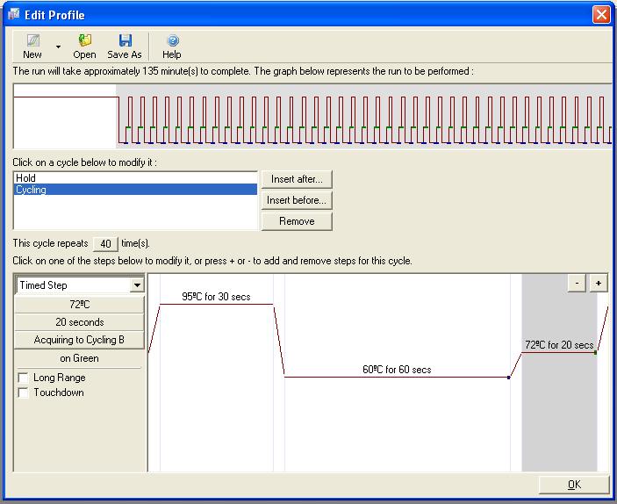
Task: Click the 72ºC temperature button
Action: tap(80, 305)
